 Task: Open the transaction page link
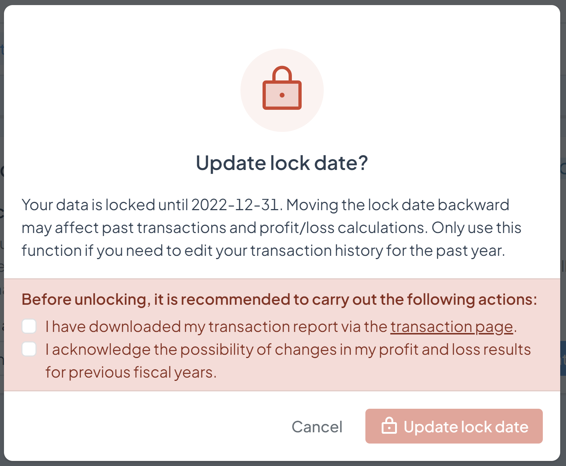(x=452, y=326)
